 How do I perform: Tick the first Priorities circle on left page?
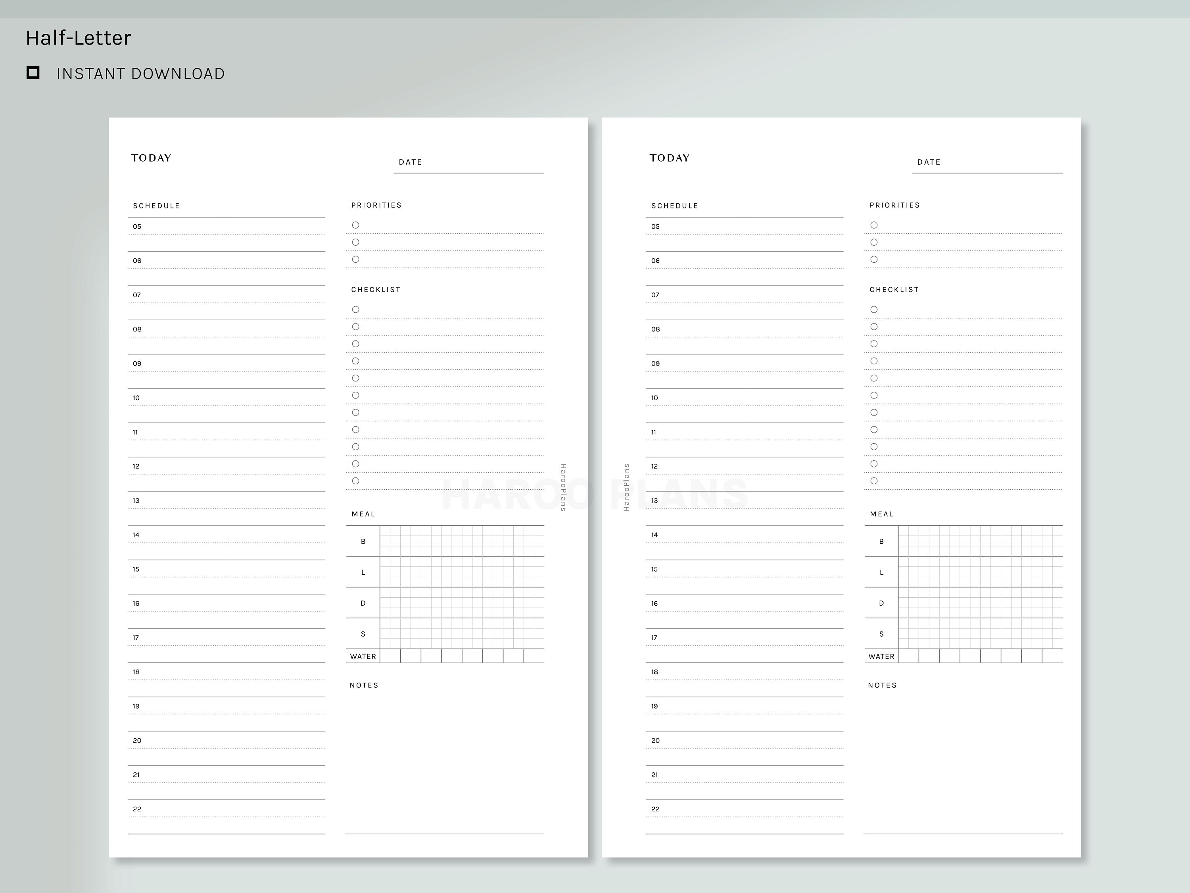point(355,225)
